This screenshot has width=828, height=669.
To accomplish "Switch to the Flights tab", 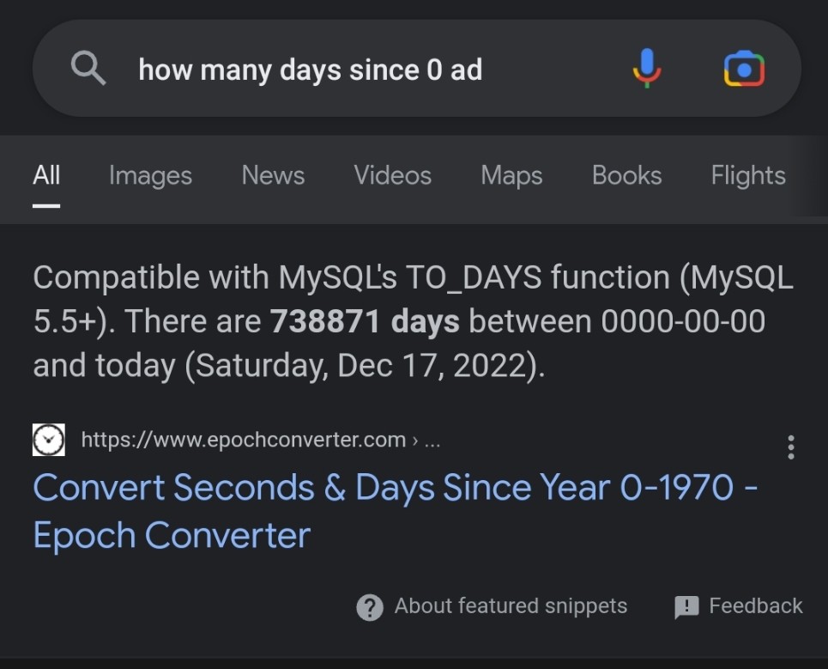I will [x=748, y=175].
